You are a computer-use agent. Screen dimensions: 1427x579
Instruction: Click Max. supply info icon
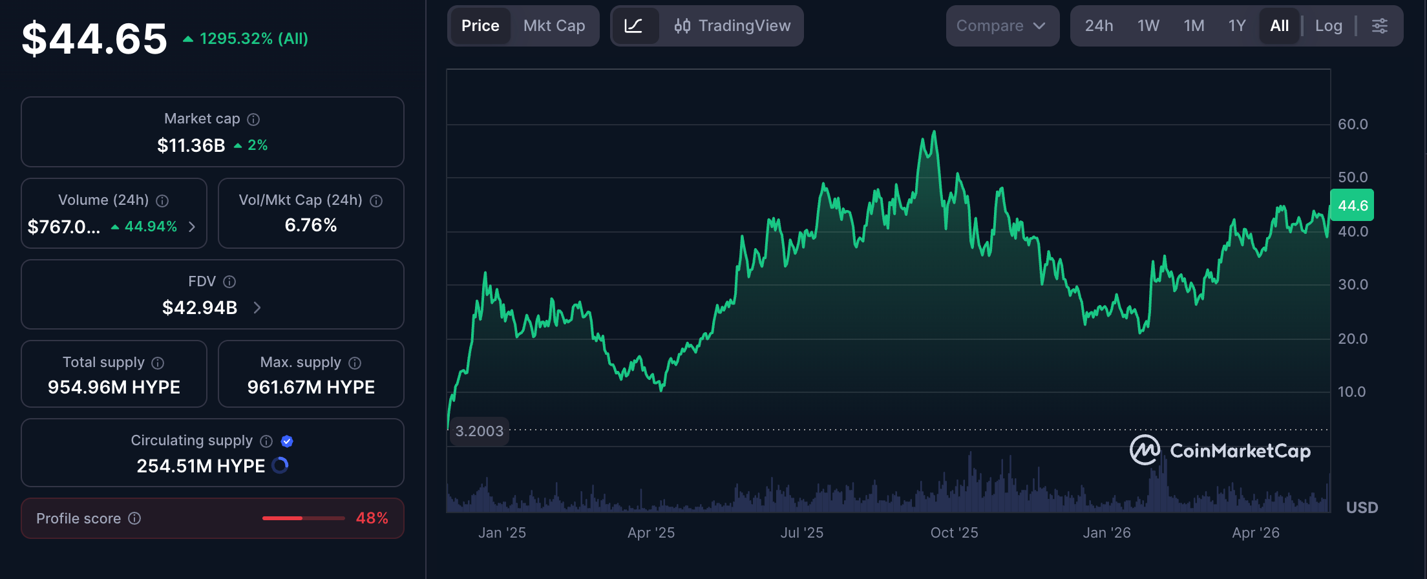355,363
